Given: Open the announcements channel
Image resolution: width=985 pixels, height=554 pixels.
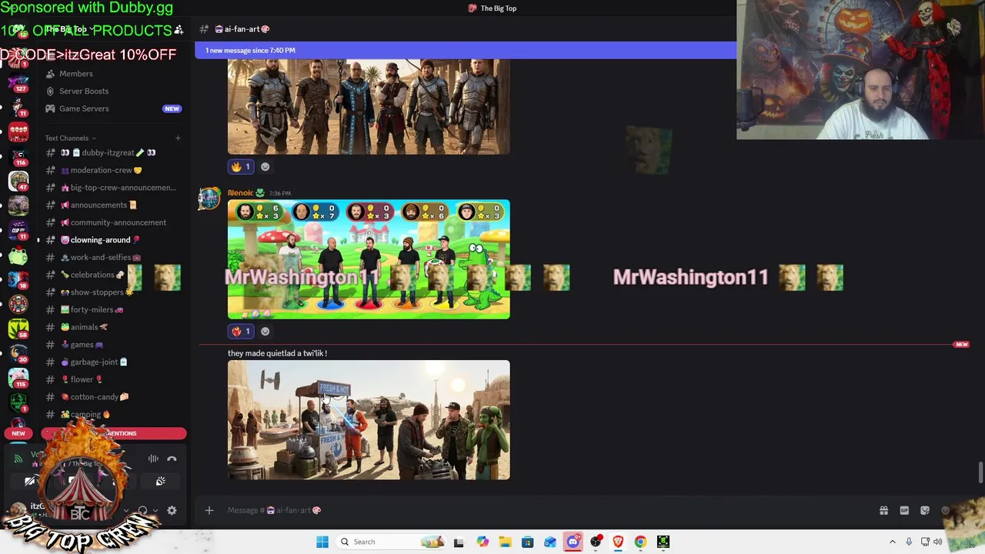Looking at the screenshot, I should 98,205.
